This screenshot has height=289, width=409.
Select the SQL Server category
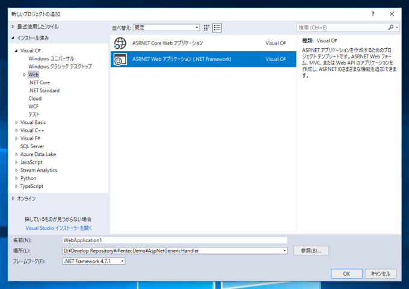tap(32, 146)
